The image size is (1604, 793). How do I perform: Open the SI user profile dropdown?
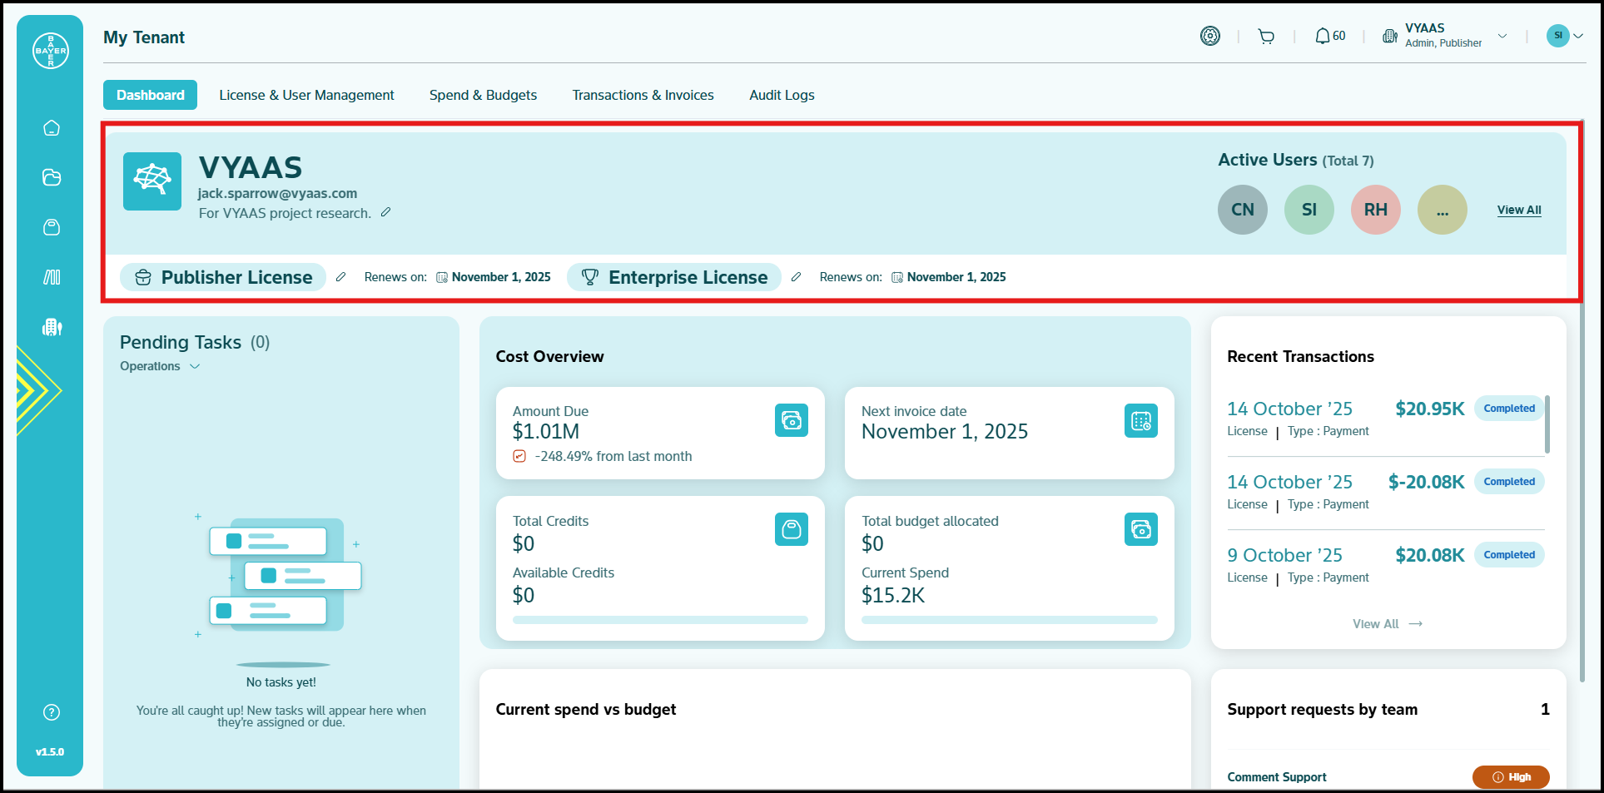[1565, 36]
